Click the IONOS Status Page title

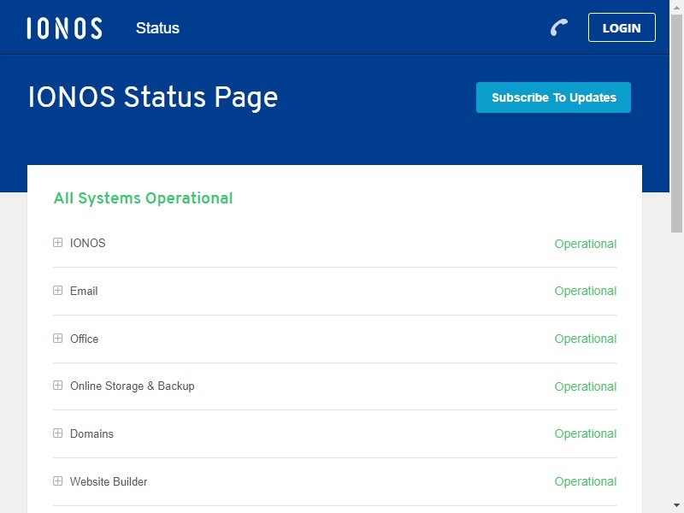click(153, 97)
